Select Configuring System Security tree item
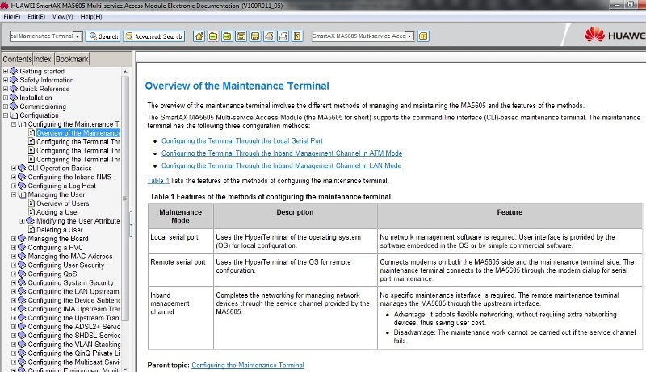Screen dimensions: 646x372 click(70, 282)
